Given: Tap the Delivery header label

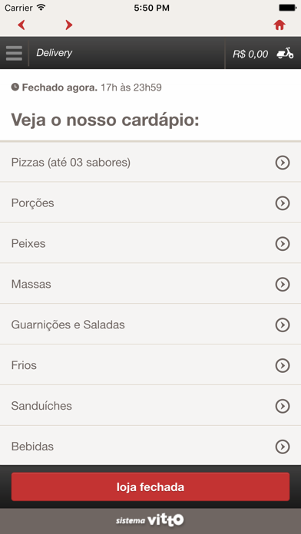Looking at the screenshot, I should tap(55, 53).
